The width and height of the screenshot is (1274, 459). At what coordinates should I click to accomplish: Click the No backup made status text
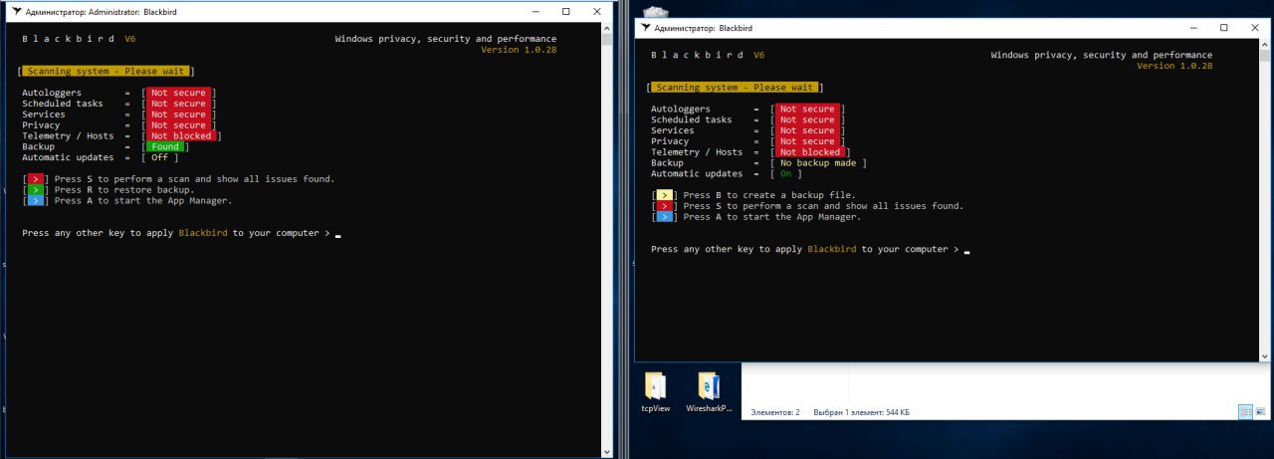(818, 162)
